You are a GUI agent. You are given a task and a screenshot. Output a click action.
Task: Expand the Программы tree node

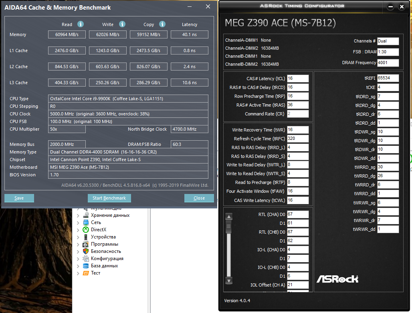(x=78, y=244)
